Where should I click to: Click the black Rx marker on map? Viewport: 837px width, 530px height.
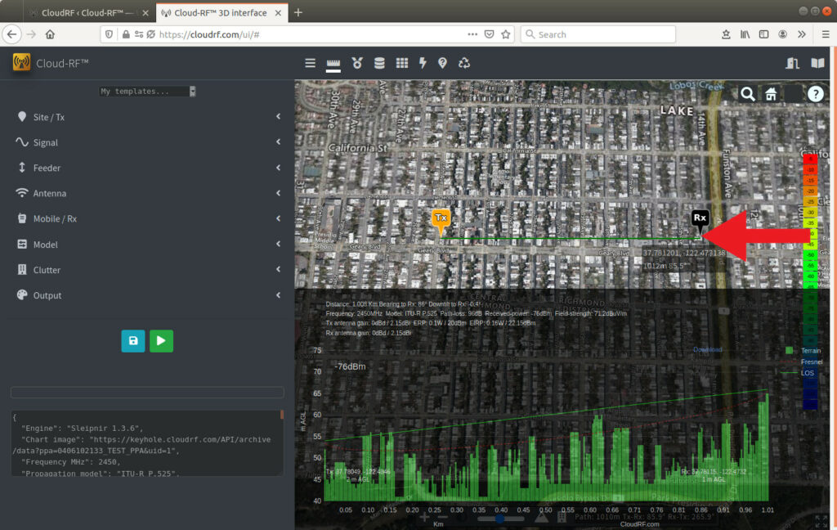(700, 220)
